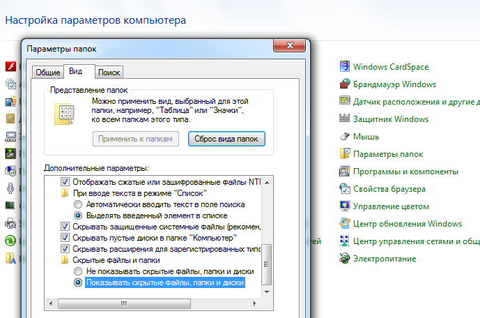The height and width of the screenshot is (318, 480).
Task: Select Не показывать скрытые файлы radio button
Action: [78, 271]
